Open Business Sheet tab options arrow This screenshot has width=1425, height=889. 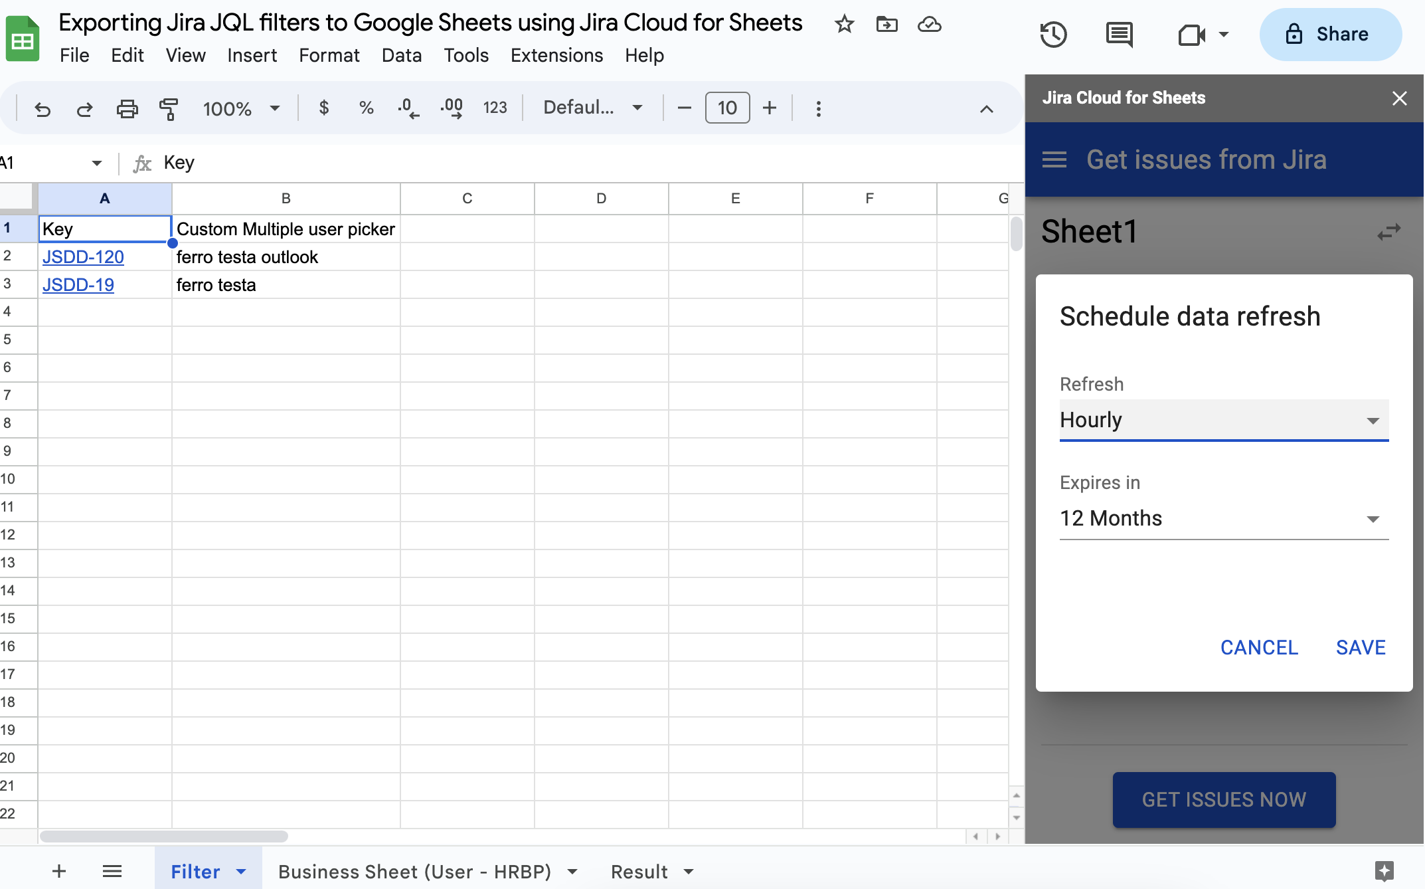click(x=572, y=872)
